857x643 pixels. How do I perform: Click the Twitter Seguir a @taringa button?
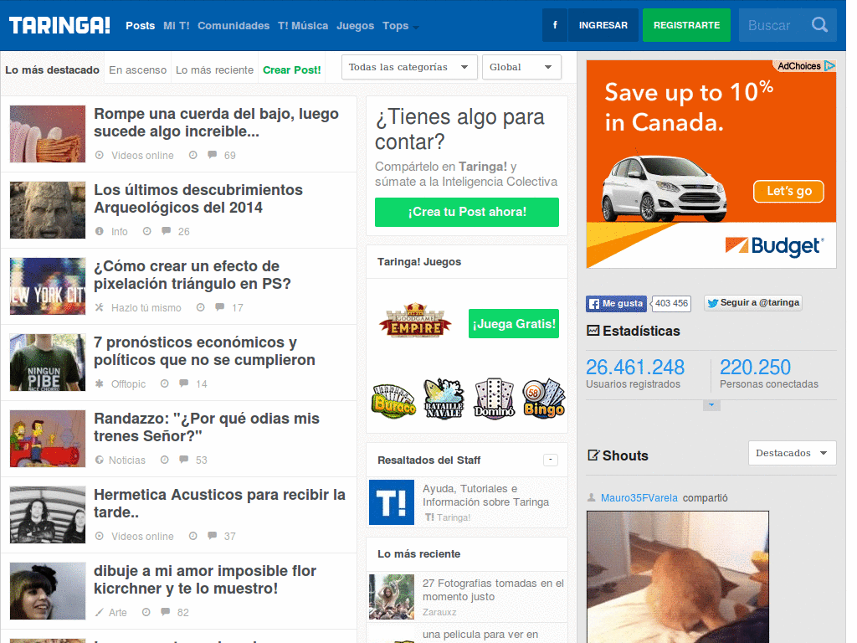click(x=753, y=303)
